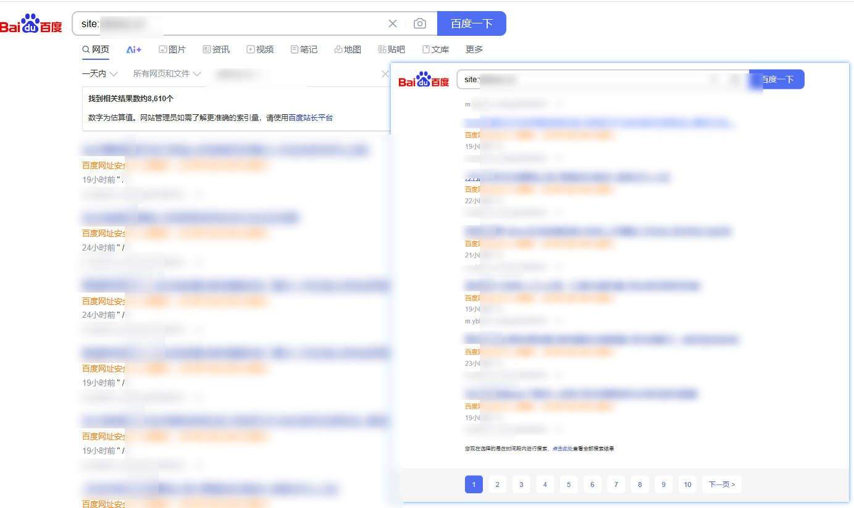The image size is (854, 508).
Task: Clear the main search box with the X icon
Action: pyautogui.click(x=393, y=23)
